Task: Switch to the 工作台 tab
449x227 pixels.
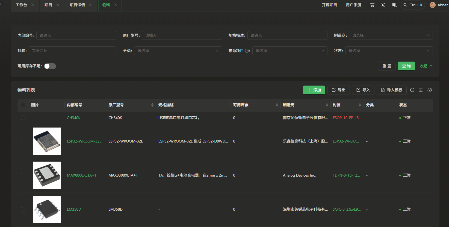Action: 21,5
